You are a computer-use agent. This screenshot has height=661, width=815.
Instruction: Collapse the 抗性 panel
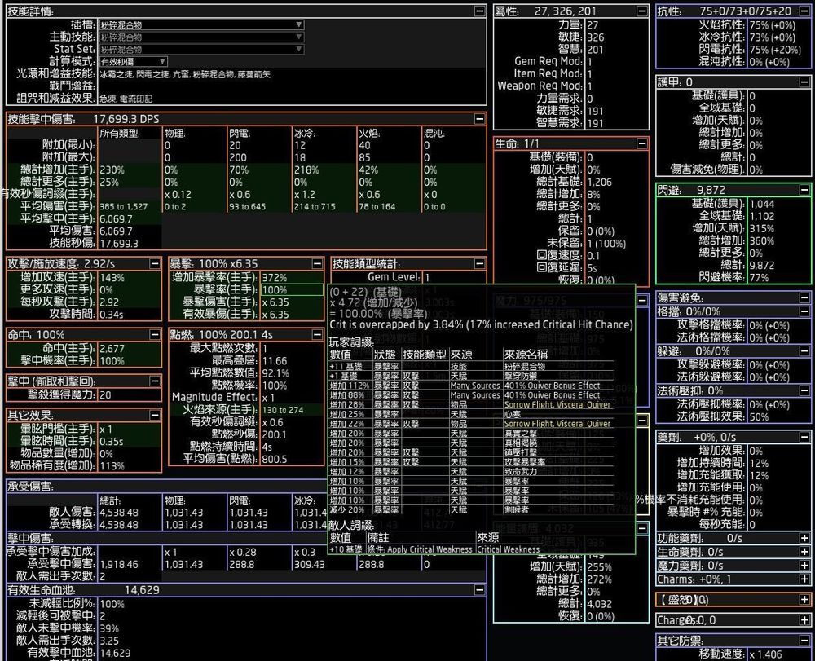point(806,11)
